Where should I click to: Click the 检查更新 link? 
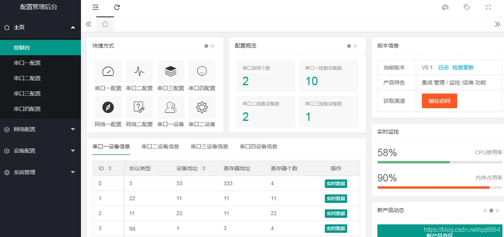pos(463,68)
